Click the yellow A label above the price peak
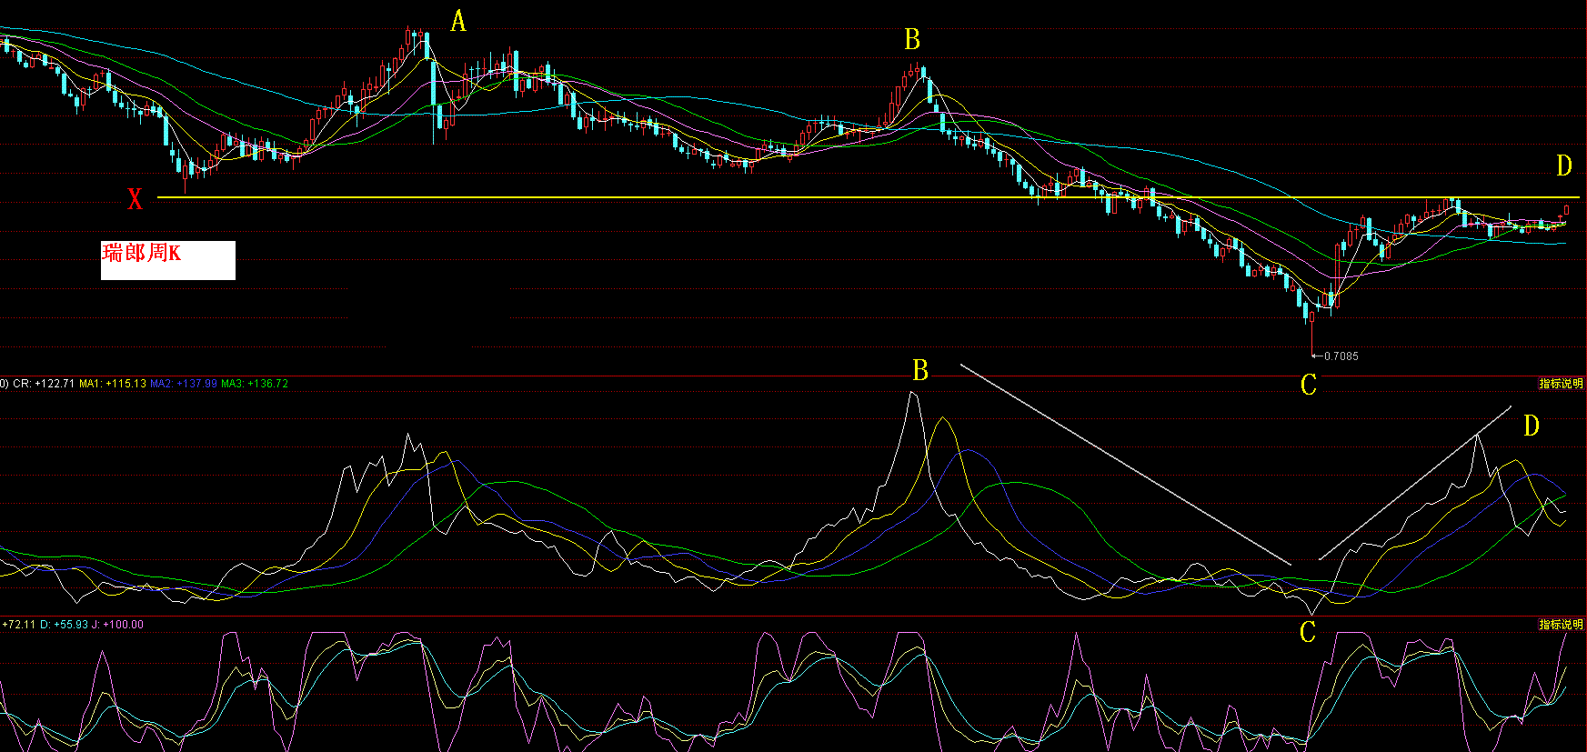Screen dimensions: 1587x752 tap(458, 22)
